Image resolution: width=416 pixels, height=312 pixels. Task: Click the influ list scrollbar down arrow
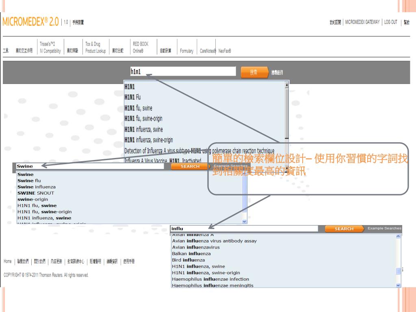tap(398, 285)
